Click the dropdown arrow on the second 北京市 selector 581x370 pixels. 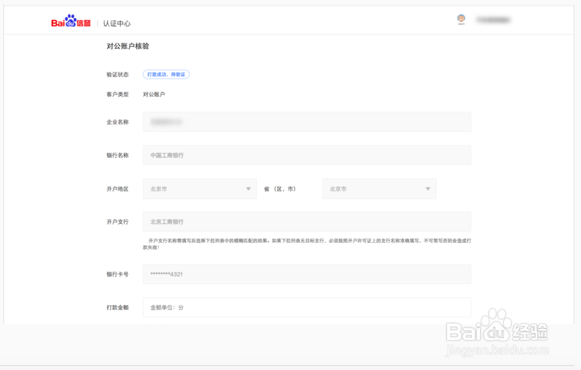[429, 188]
